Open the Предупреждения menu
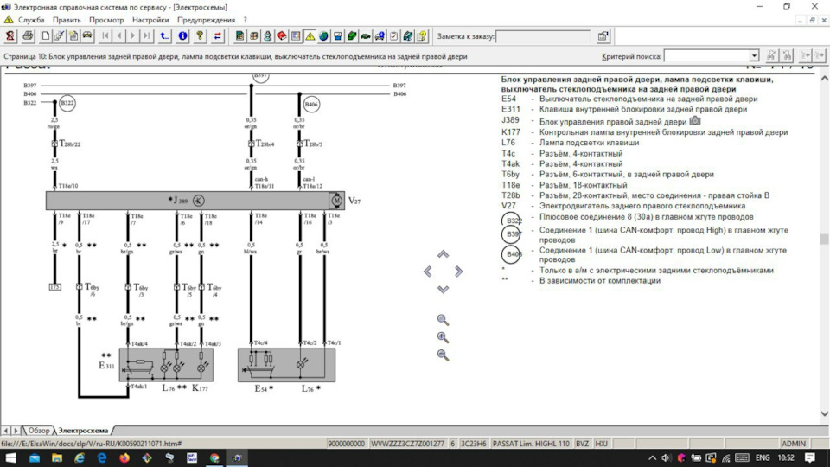Viewport: 830px width, 467px height. click(x=206, y=20)
